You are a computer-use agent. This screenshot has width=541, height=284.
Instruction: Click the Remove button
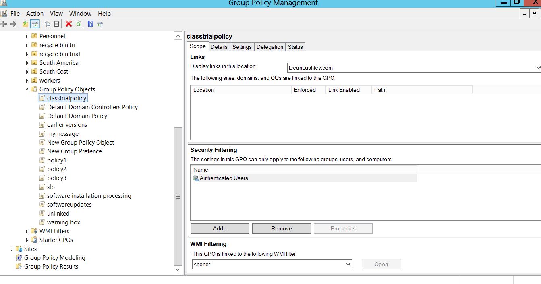281,228
